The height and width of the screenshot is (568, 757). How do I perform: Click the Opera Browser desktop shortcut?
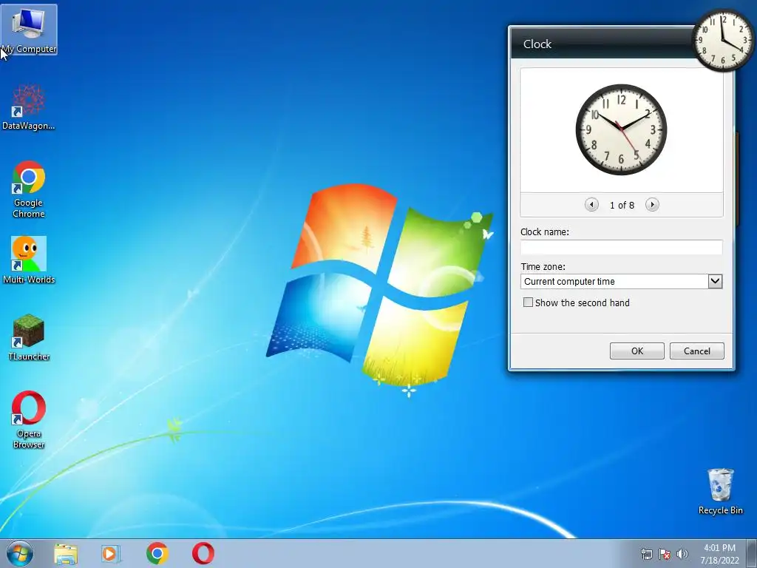pos(29,420)
